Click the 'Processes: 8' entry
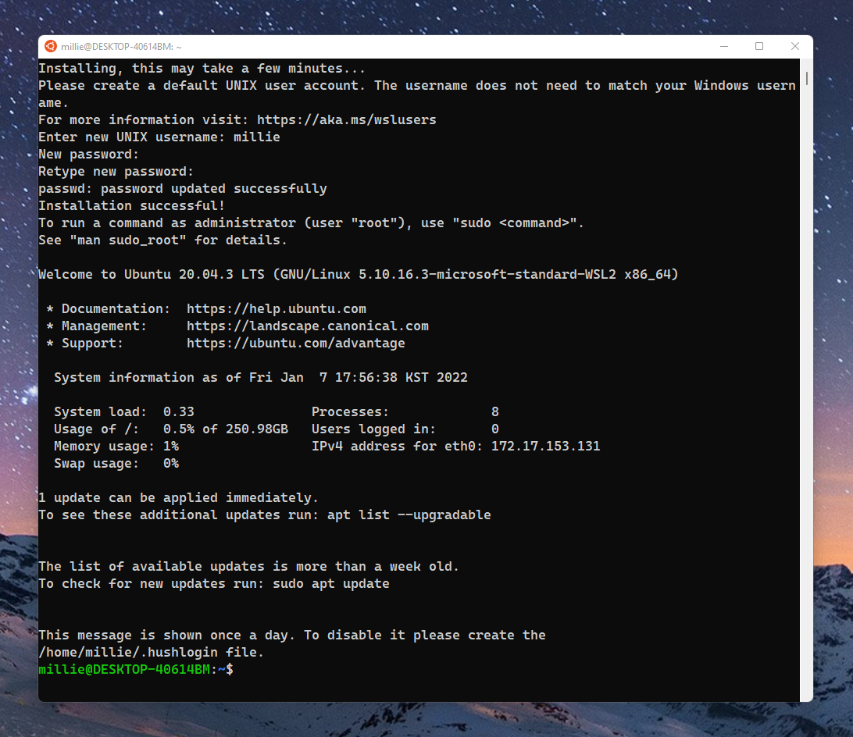 coord(405,411)
